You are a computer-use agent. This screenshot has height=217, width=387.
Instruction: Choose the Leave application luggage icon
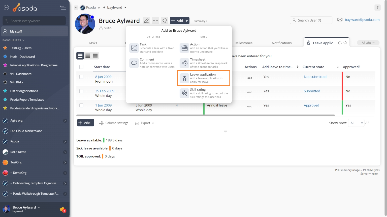pyautogui.click(x=184, y=78)
